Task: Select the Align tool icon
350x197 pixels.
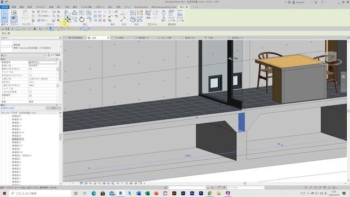Action: click(x=67, y=13)
